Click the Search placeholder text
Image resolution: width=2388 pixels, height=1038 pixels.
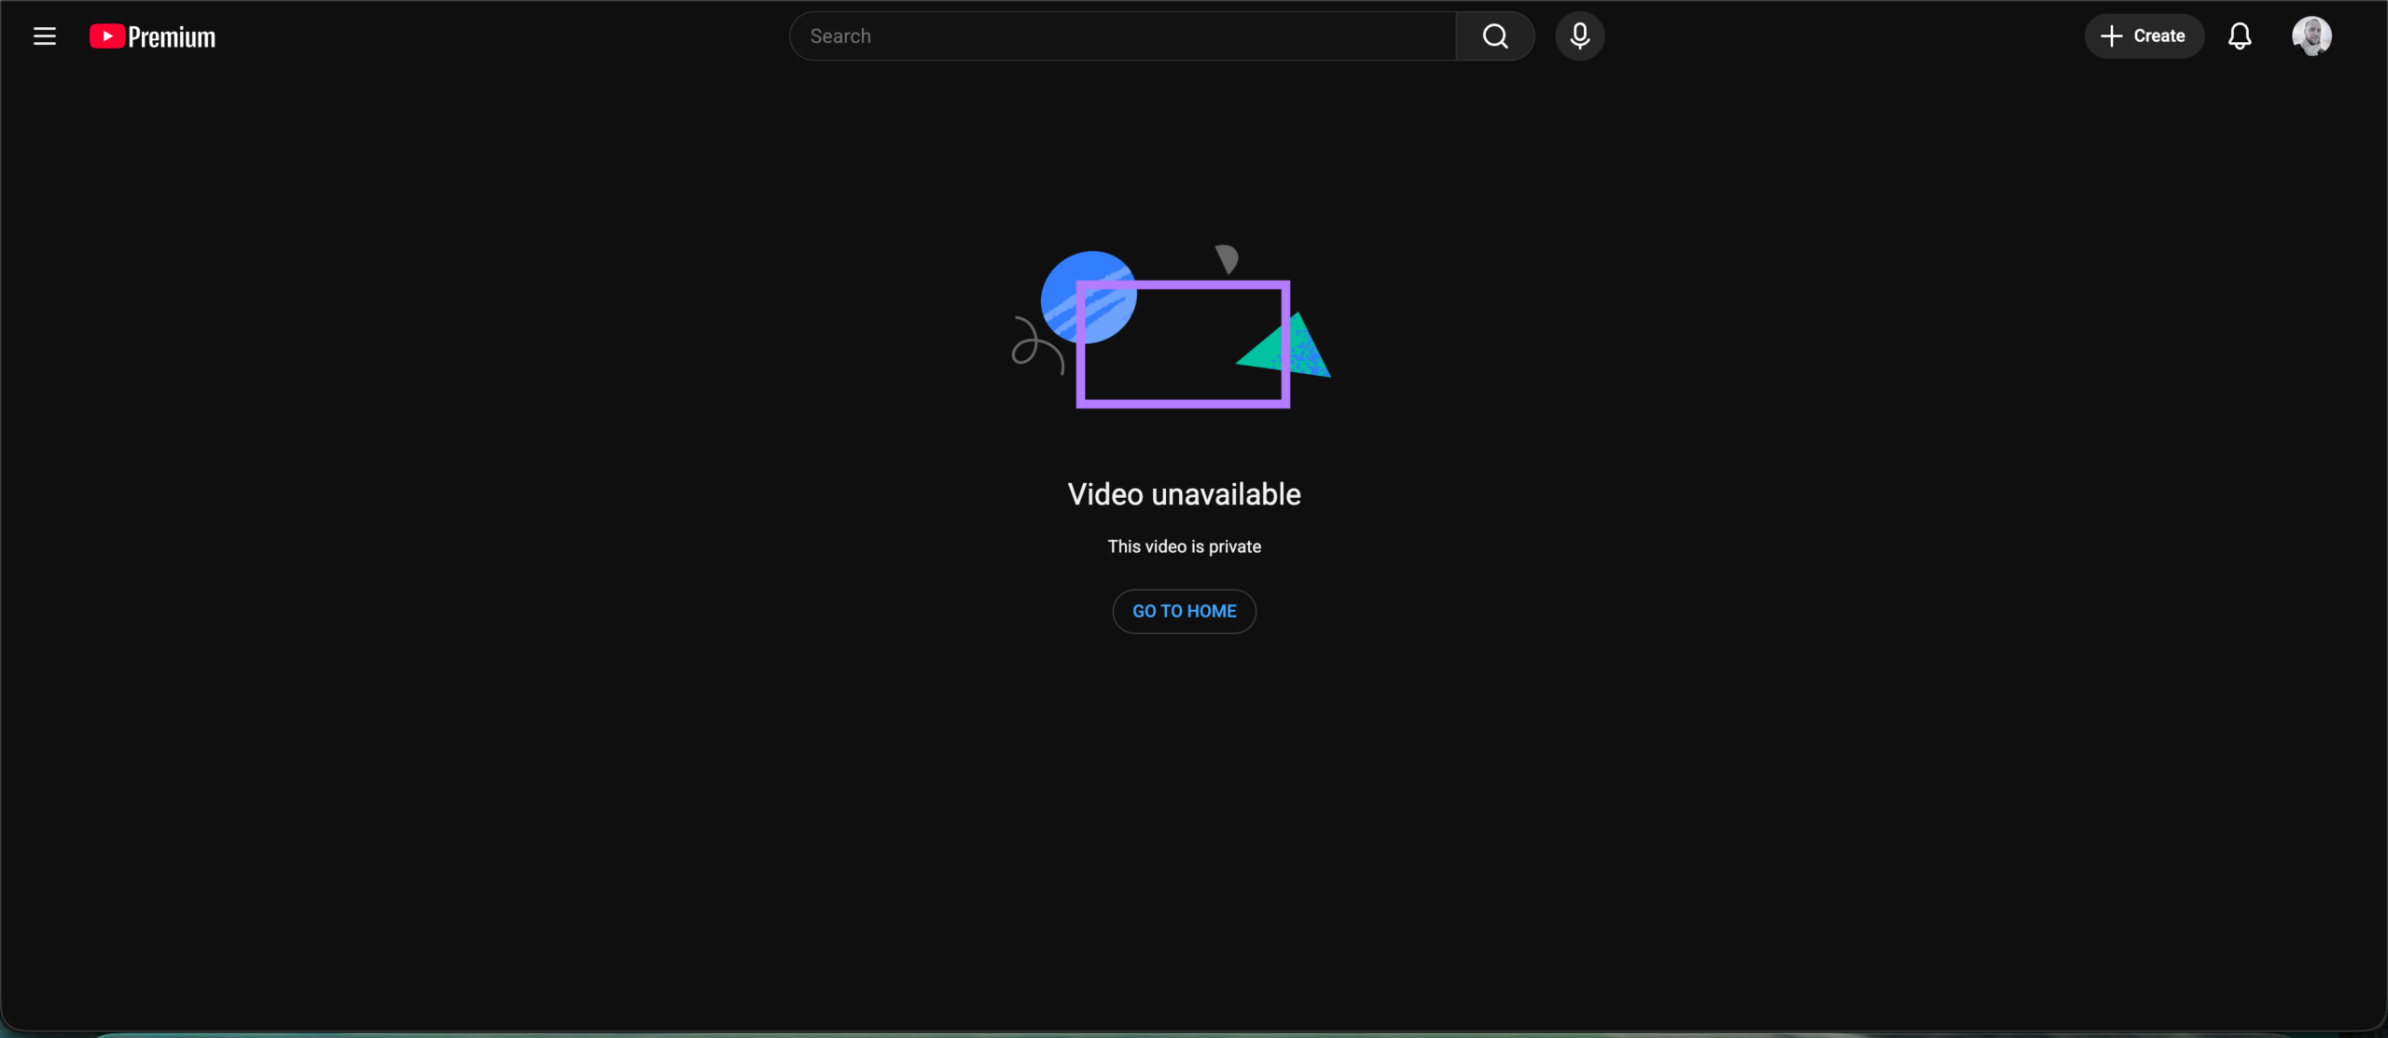click(x=840, y=36)
